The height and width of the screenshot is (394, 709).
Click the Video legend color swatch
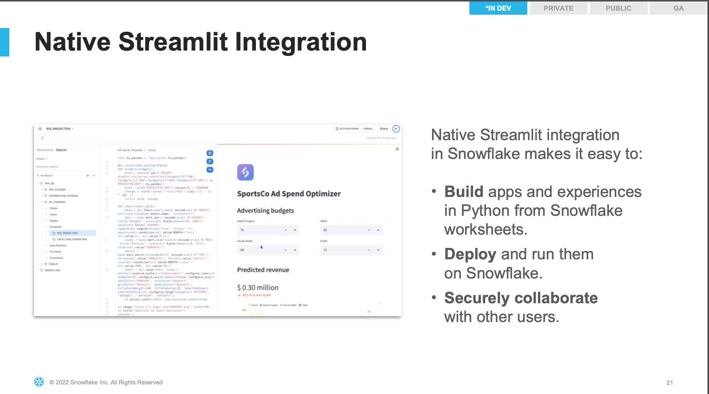point(300,305)
